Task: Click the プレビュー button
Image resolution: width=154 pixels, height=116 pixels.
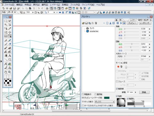Action: point(132,23)
